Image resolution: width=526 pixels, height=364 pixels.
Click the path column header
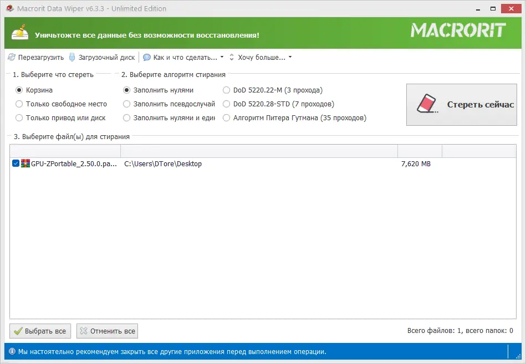coord(259,151)
